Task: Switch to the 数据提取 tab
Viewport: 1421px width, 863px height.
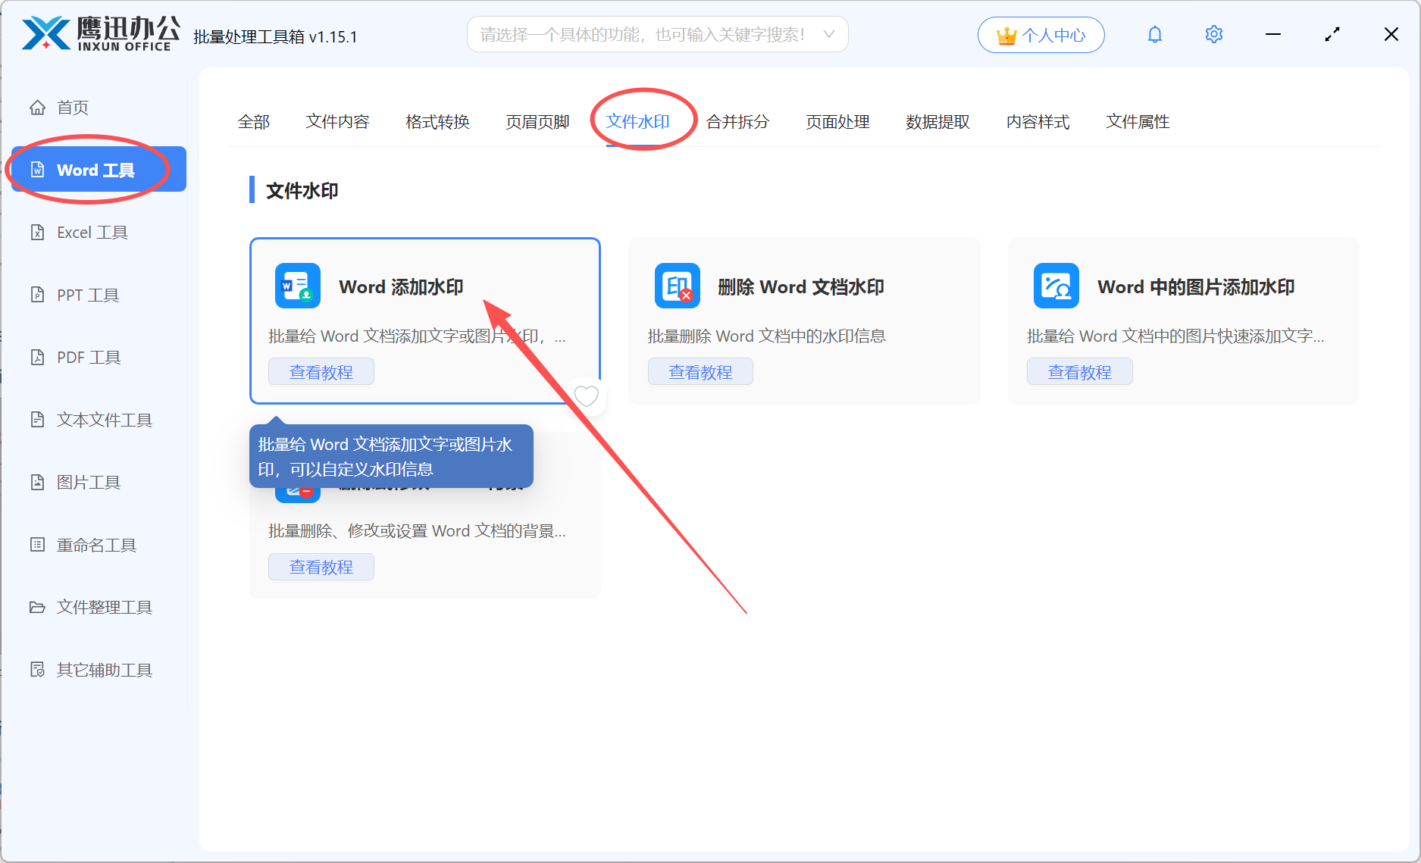Action: click(937, 122)
